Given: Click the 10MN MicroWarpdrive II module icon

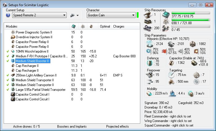Looking at the screenshot, I should [13, 51].
